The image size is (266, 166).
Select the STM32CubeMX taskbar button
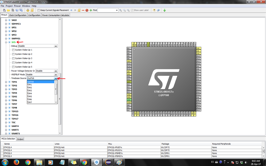pyautogui.click(x=96, y=162)
